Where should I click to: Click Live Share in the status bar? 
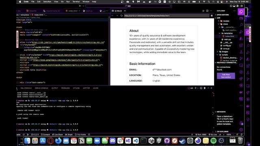click(57, 135)
